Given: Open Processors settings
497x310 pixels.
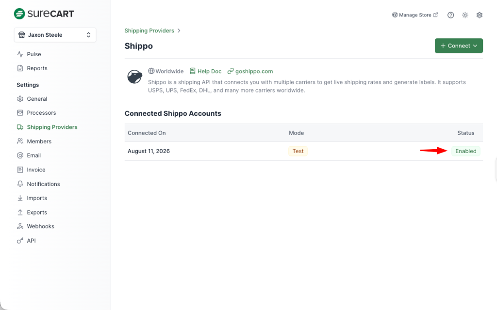Looking at the screenshot, I should point(41,112).
